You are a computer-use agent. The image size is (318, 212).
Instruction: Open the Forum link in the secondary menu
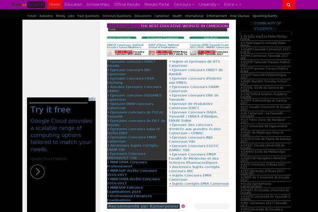pyautogui.click(x=32, y=16)
